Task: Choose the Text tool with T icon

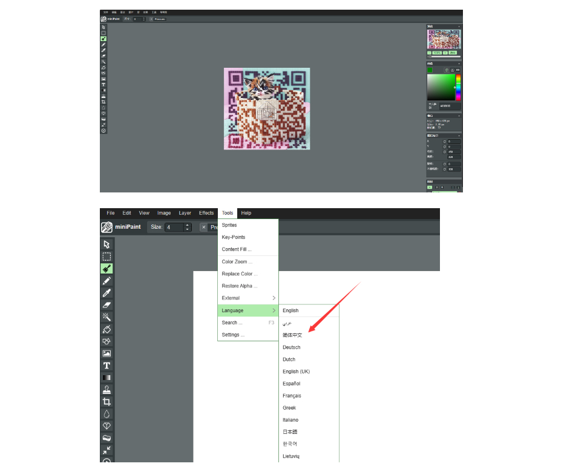Action: [107, 365]
